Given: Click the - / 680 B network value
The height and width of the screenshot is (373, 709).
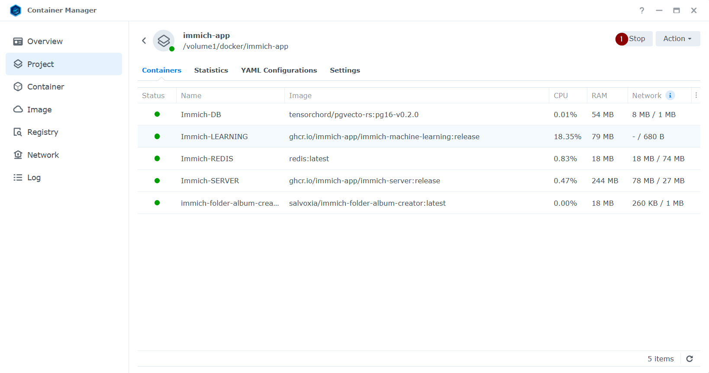Looking at the screenshot, I should tap(648, 137).
